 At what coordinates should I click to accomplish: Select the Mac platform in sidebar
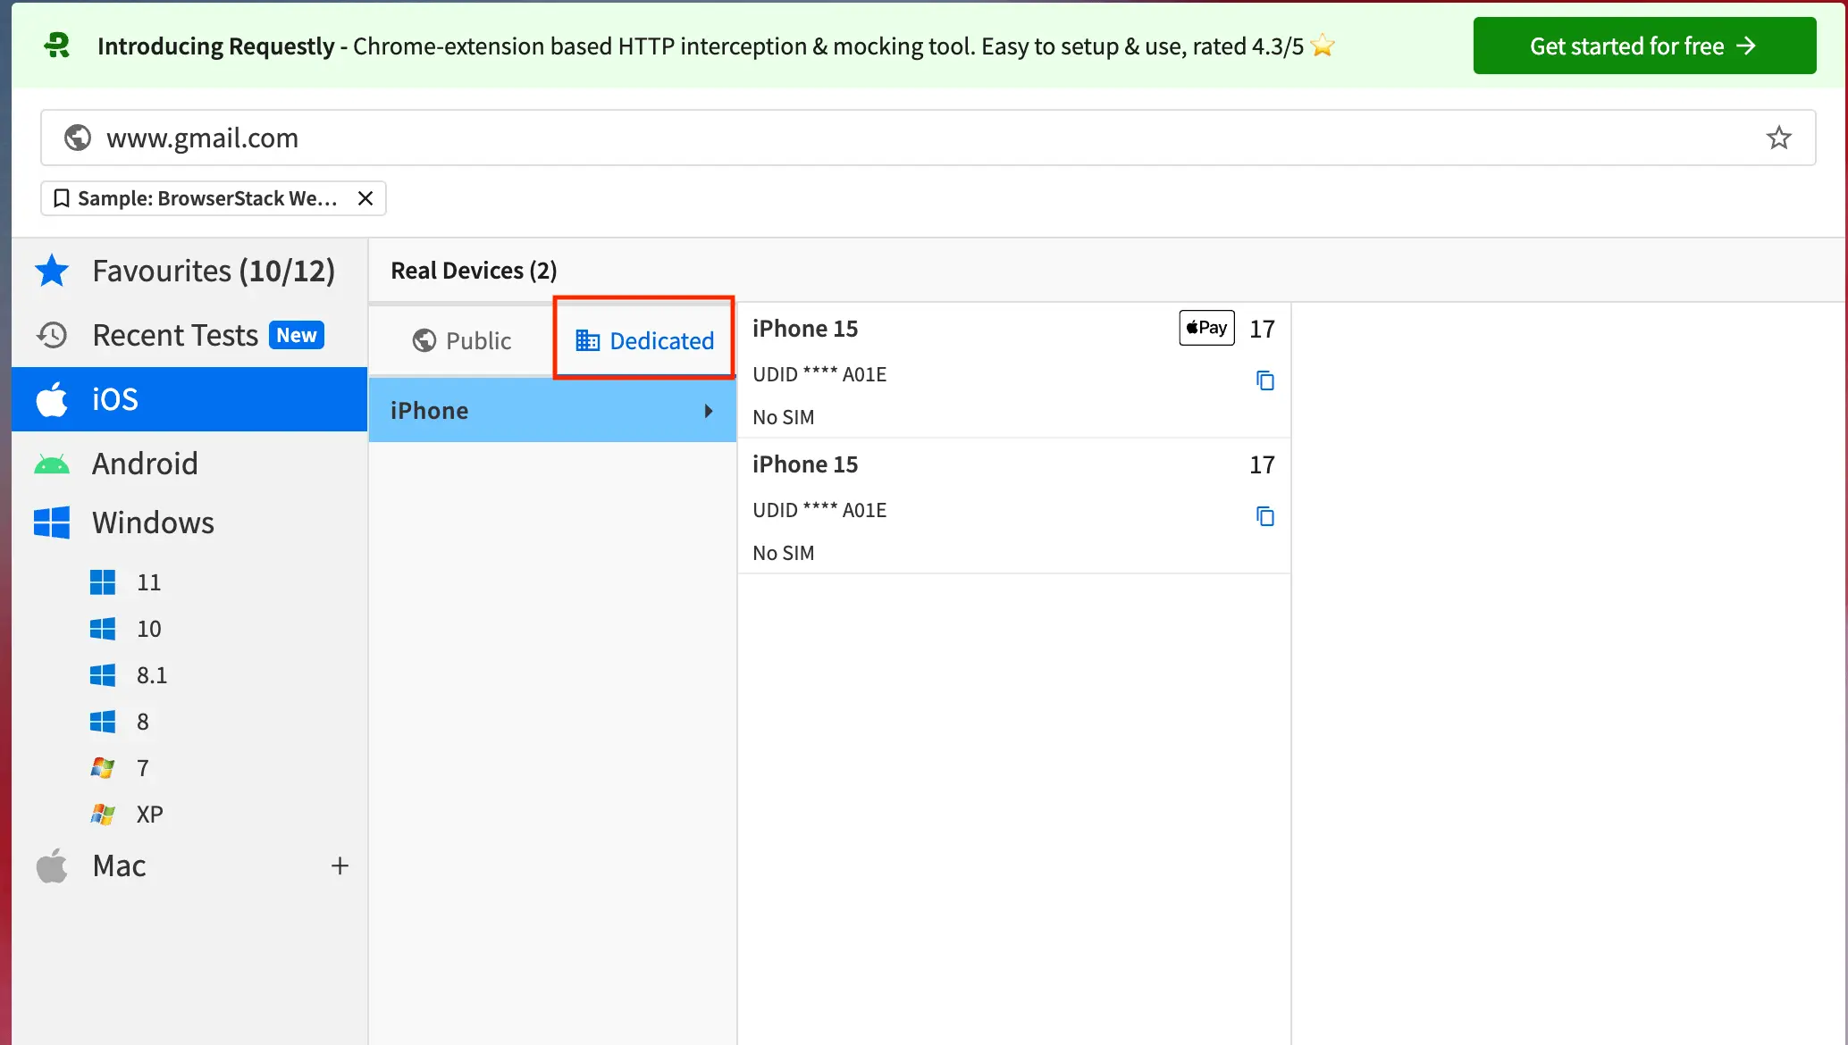pyautogui.click(x=118, y=865)
